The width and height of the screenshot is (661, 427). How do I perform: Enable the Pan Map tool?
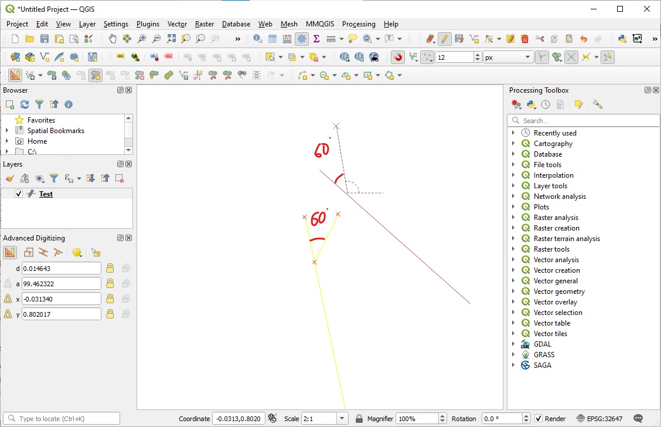click(x=113, y=39)
